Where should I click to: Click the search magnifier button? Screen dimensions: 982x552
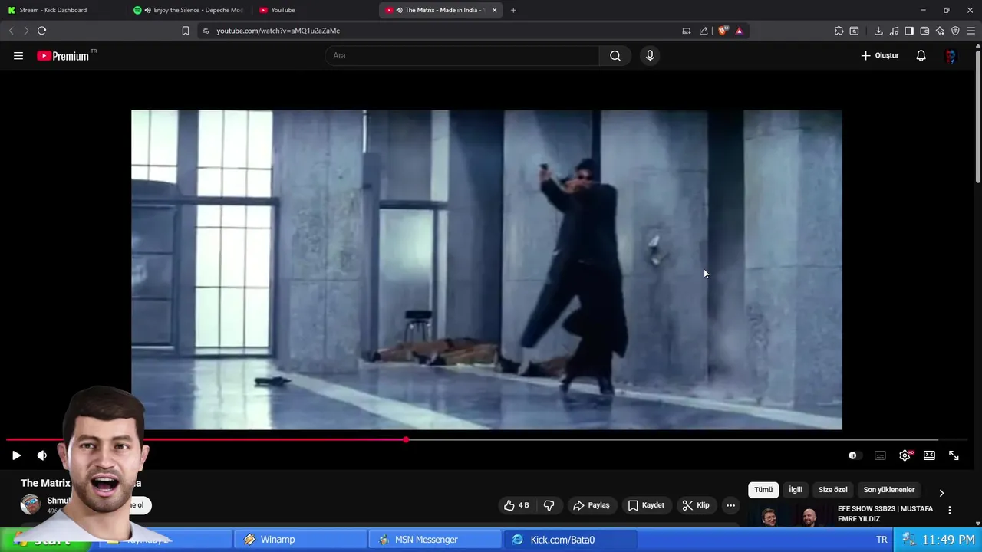click(615, 55)
